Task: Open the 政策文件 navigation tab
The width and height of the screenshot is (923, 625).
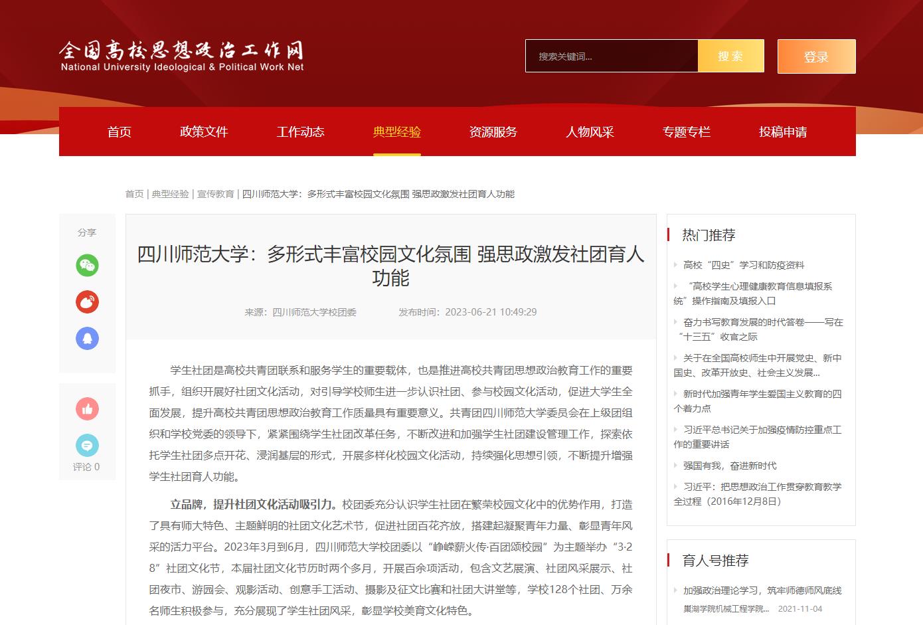Action: pyautogui.click(x=204, y=132)
